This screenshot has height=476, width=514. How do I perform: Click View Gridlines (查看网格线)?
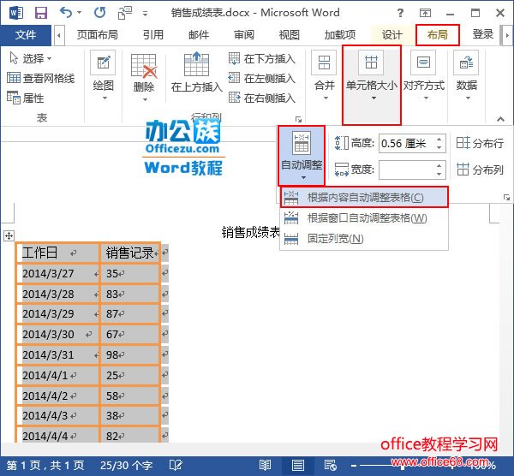(x=41, y=78)
